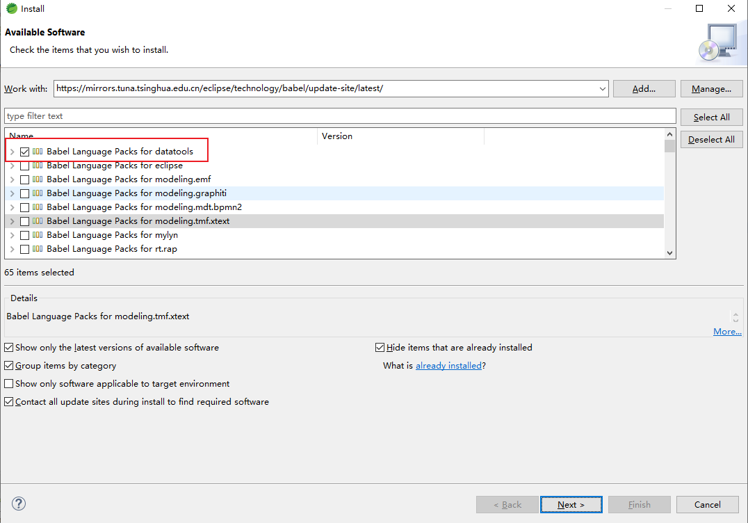Image resolution: width=748 pixels, height=523 pixels.
Task: Expand the datatools language pack tree node
Action: coord(13,152)
